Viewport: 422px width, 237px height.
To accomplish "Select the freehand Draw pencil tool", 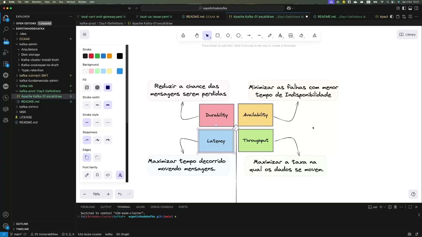I will click(x=270, y=36).
